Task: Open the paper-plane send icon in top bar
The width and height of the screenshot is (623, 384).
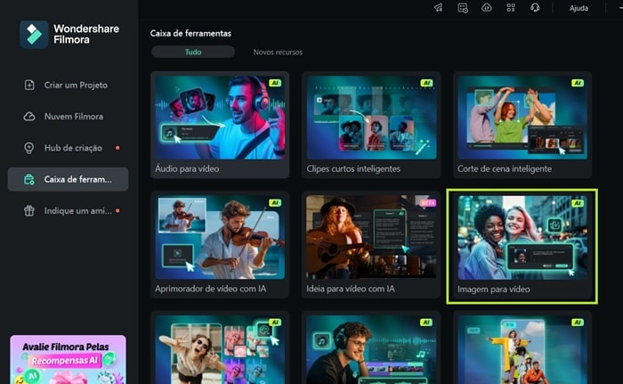Action: click(x=438, y=7)
